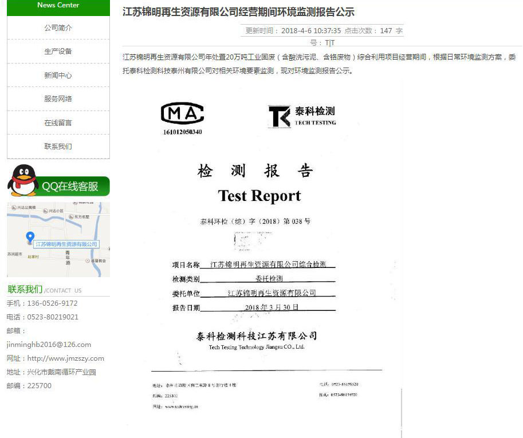This screenshot has height=438, width=523.
Task: Open QQ在线客服 chat button
Action: 69,186
